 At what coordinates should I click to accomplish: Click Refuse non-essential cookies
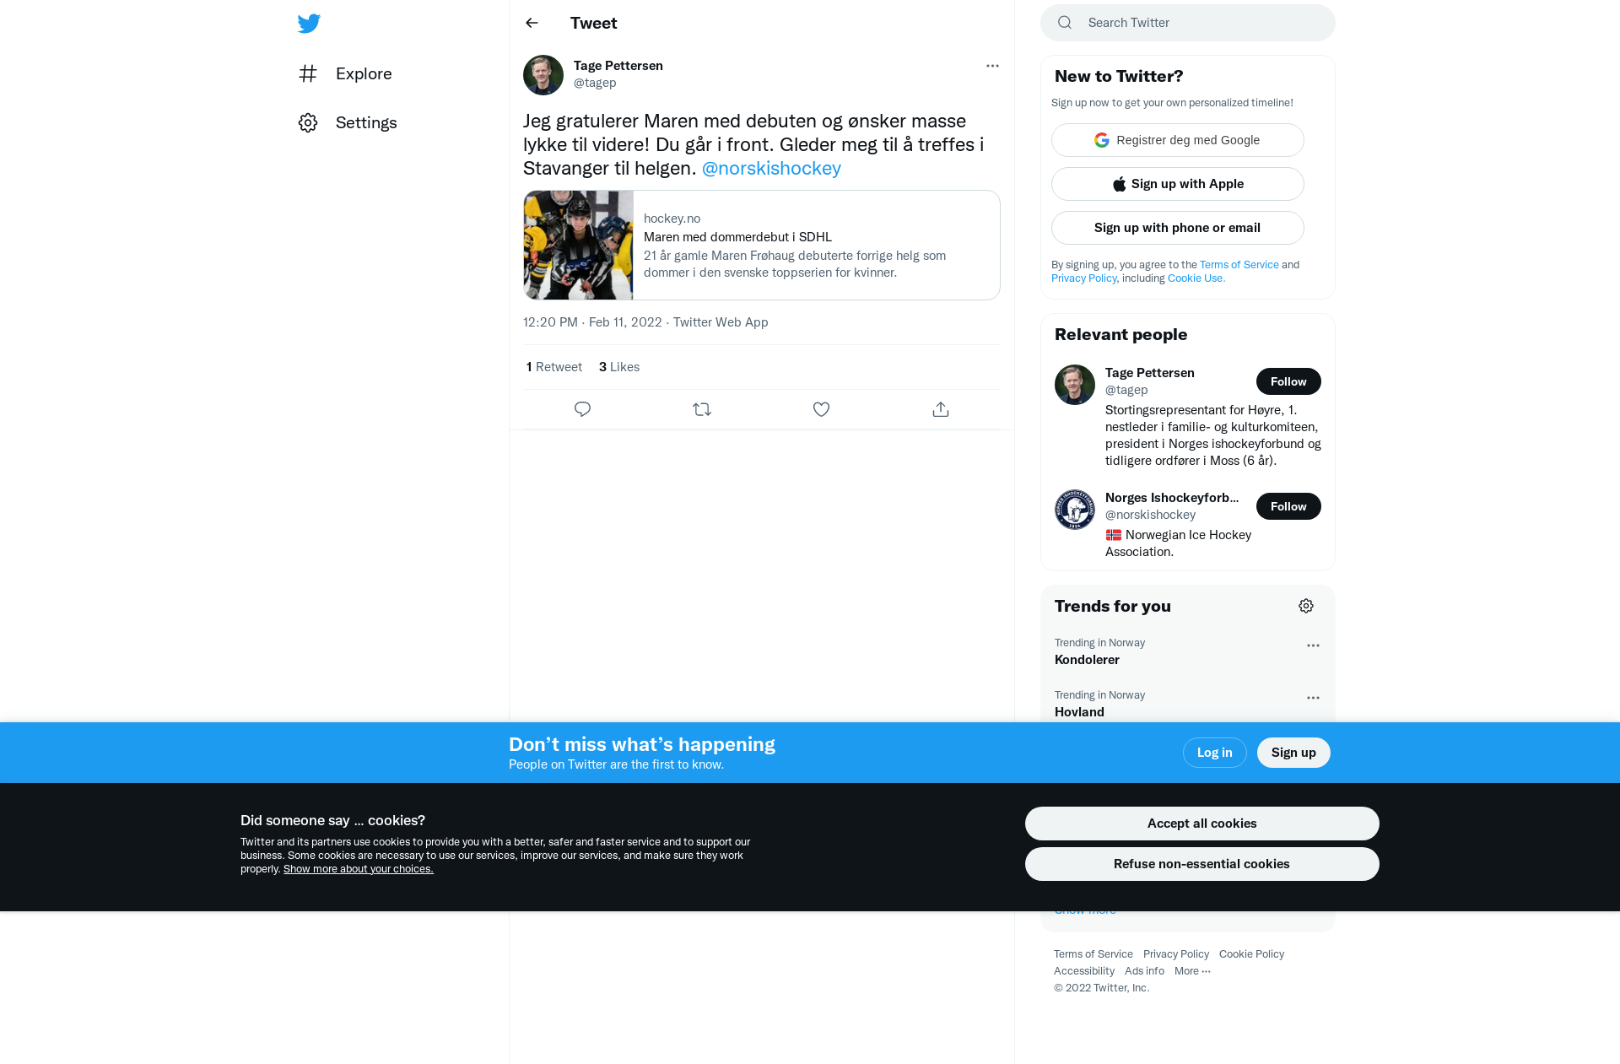(x=1201, y=864)
